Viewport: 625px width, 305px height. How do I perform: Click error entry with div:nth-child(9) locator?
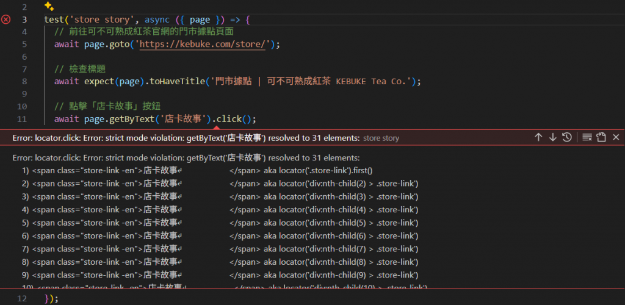(220, 275)
